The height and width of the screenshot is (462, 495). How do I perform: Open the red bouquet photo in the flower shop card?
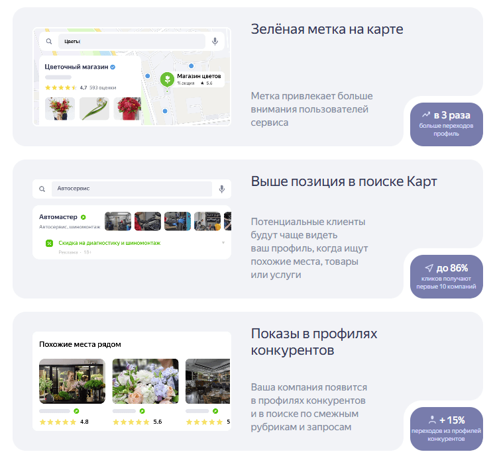pos(60,109)
